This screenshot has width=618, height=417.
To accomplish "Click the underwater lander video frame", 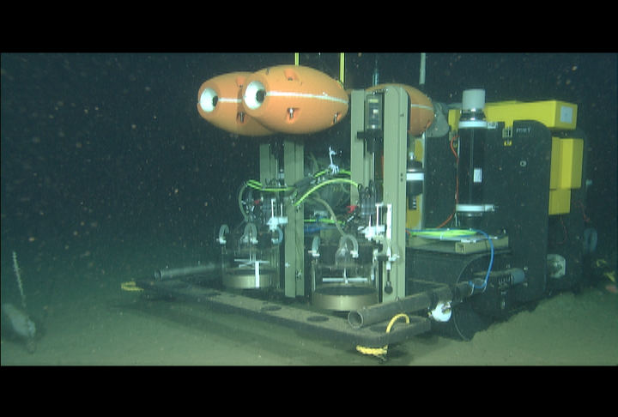I will point(309,209).
